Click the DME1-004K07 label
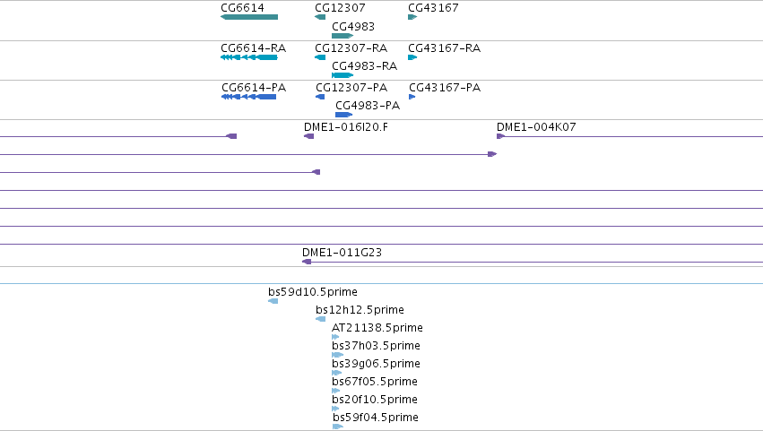763x431 pixels. [536, 127]
